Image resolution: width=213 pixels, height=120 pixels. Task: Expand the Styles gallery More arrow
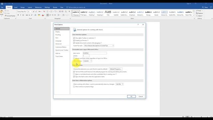[x=194, y=15]
